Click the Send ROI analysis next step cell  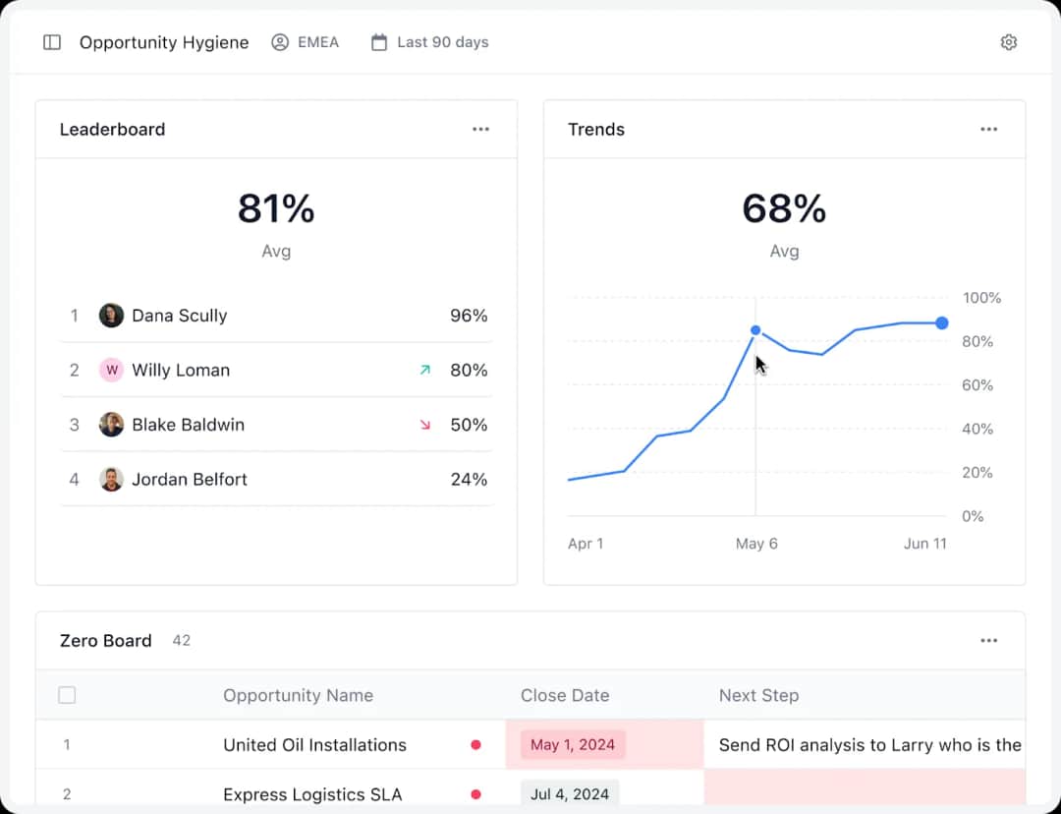865,745
